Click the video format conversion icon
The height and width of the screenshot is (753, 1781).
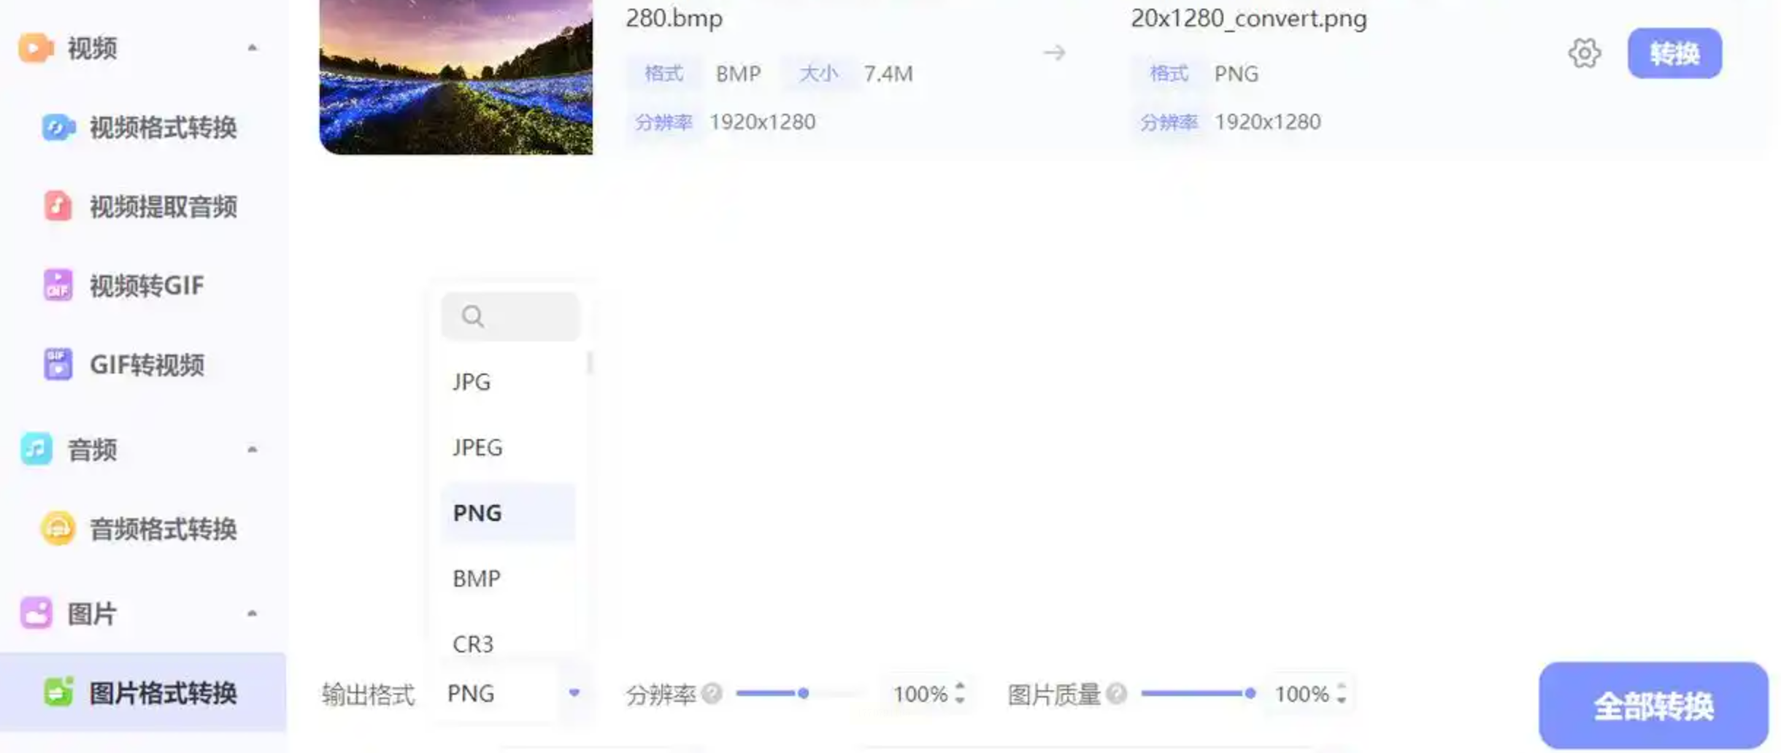click(x=58, y=128)
